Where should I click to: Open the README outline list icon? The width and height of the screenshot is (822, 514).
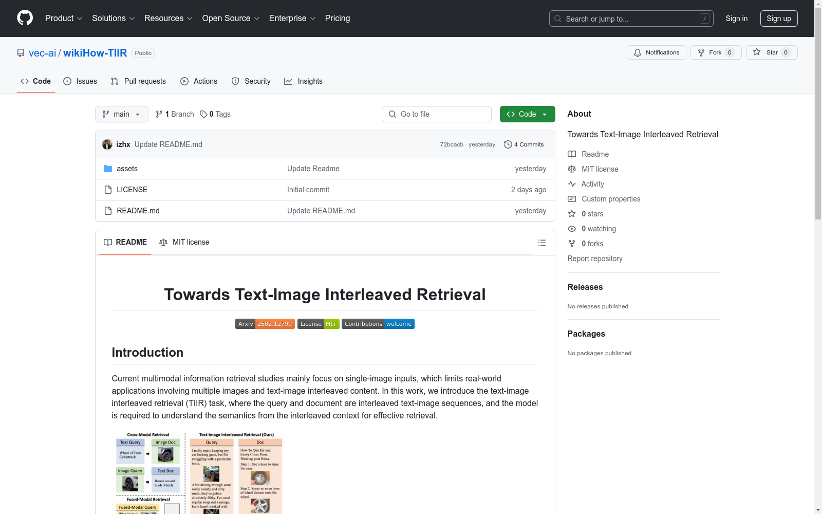point(541,243)
